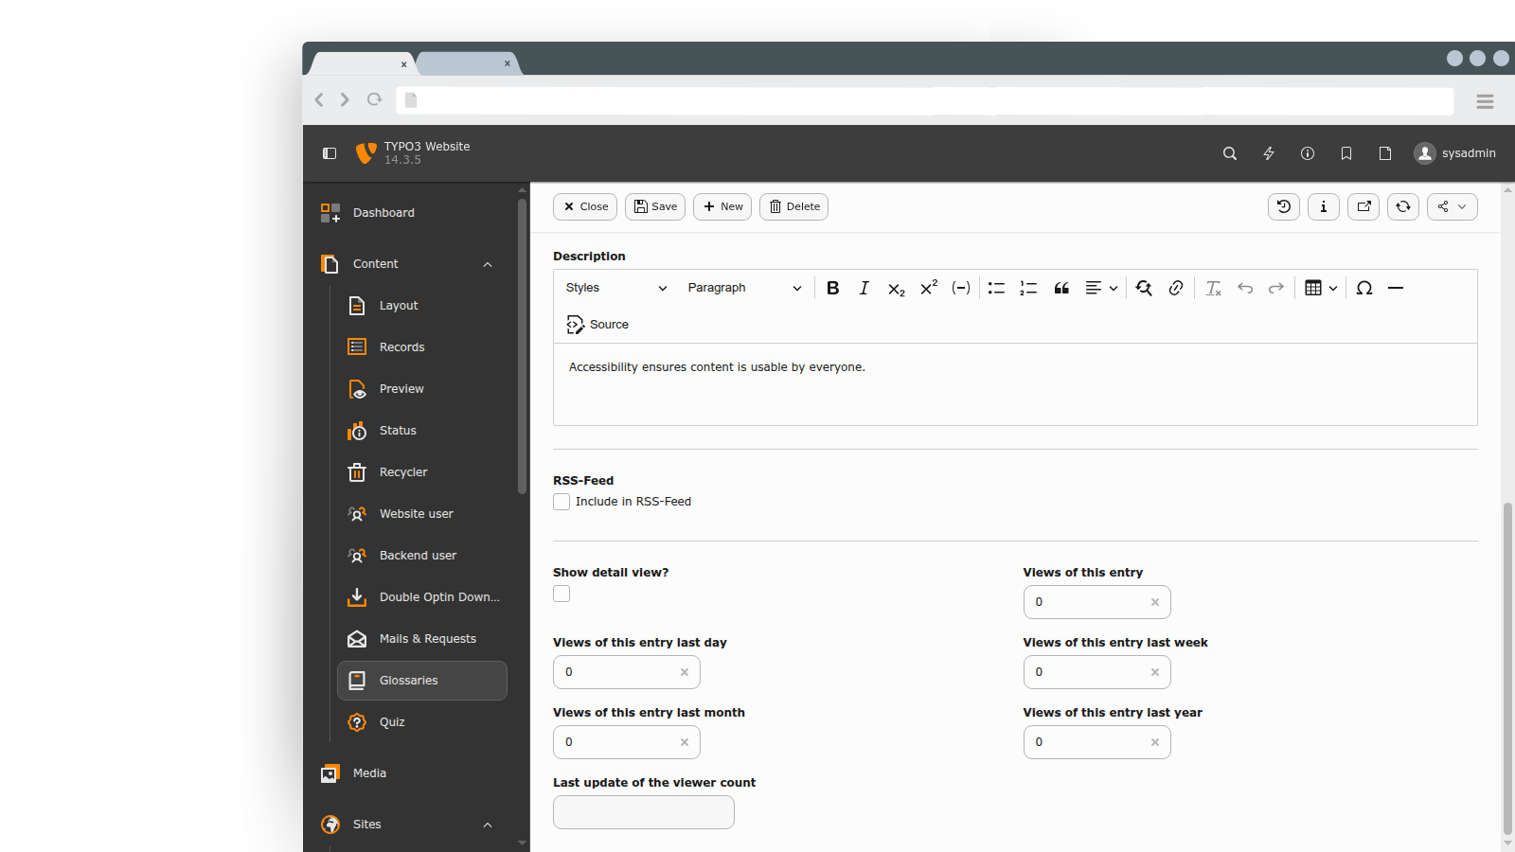Open record in new window
1515x852 pixels.
(1363, 206)
